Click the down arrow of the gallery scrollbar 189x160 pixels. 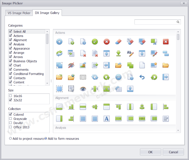pos(178,131)
